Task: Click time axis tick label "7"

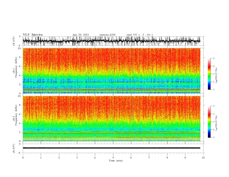Action: tap(149, 158)
